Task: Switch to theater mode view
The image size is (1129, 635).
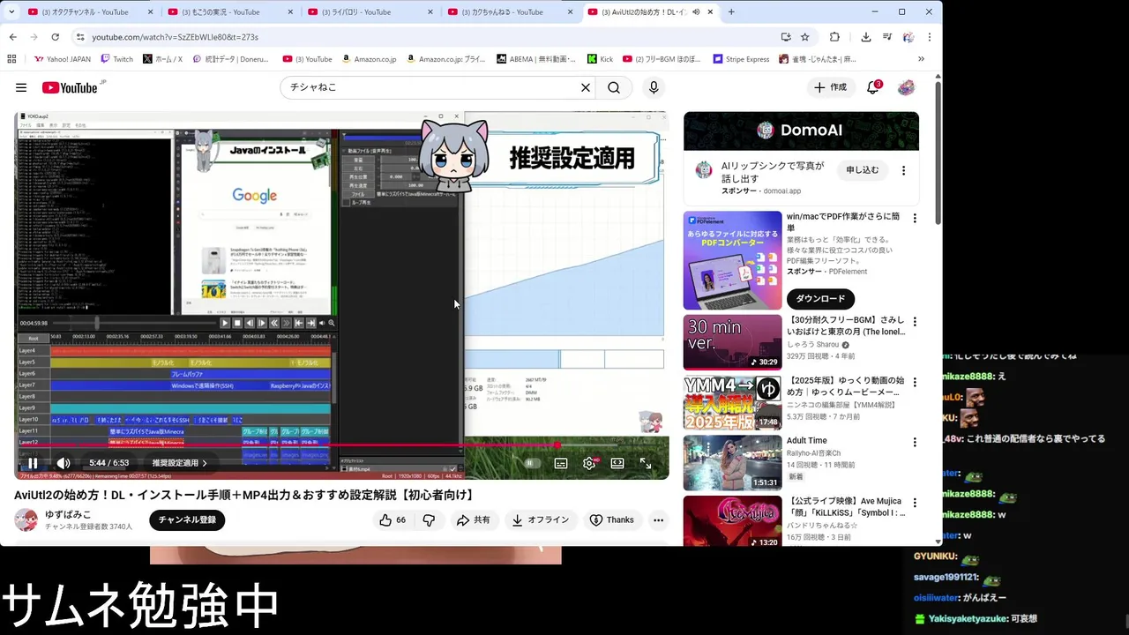Action: point(617,463)
